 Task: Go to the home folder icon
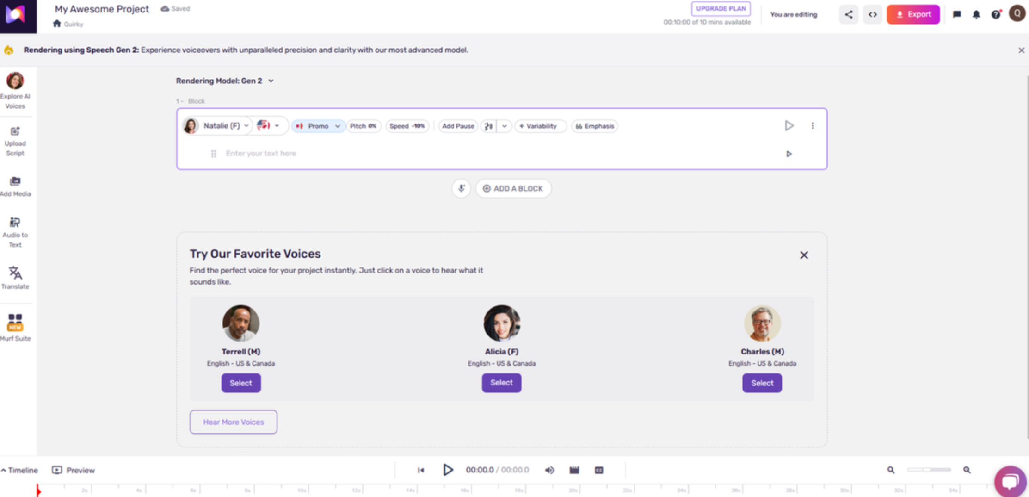pyautogui.click(x=57, y=24)
